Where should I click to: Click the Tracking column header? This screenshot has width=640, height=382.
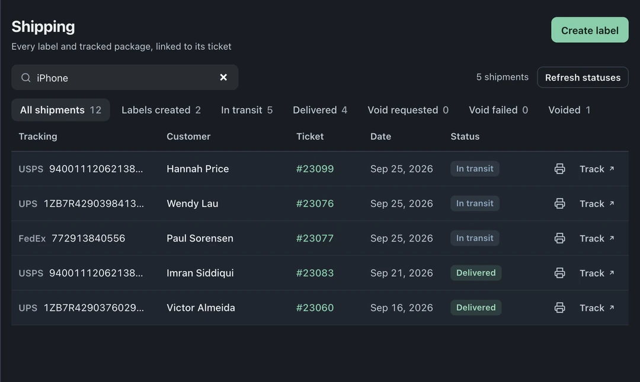tap(38, 136)
